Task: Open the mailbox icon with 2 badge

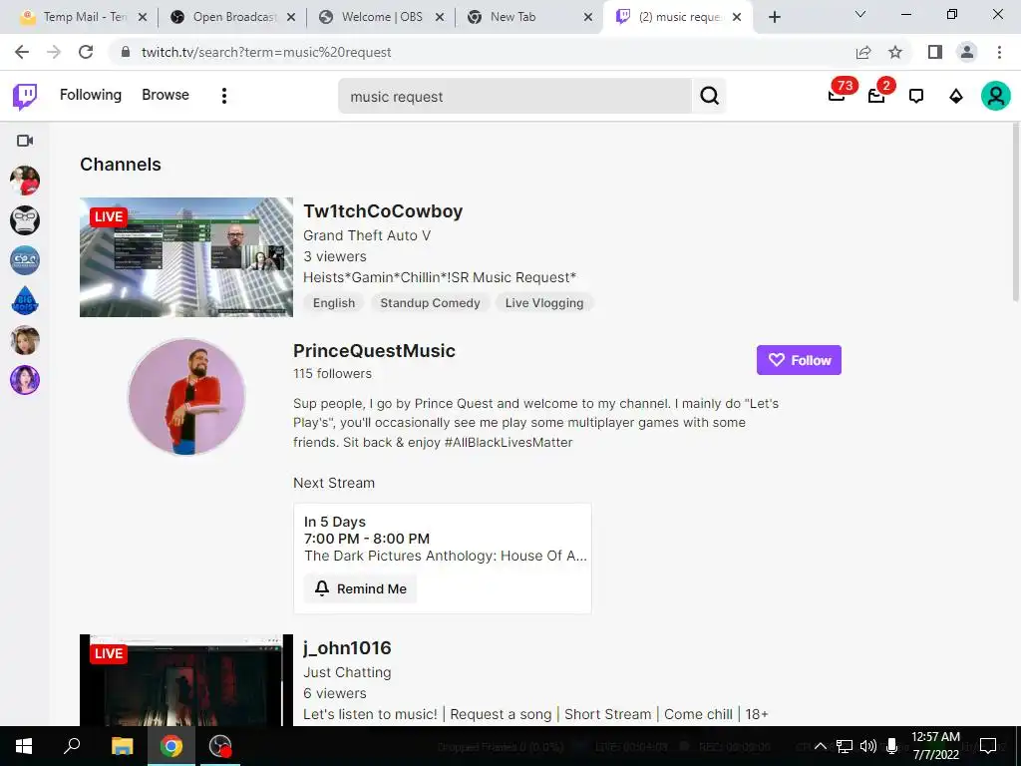Action: pyautogui.click(x=876, y=95)
